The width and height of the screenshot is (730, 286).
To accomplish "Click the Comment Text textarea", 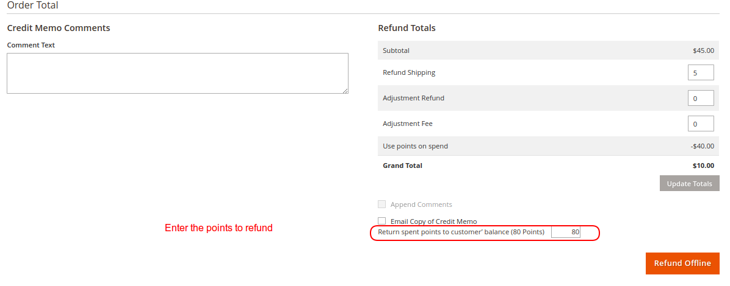I will click(177, 73).
